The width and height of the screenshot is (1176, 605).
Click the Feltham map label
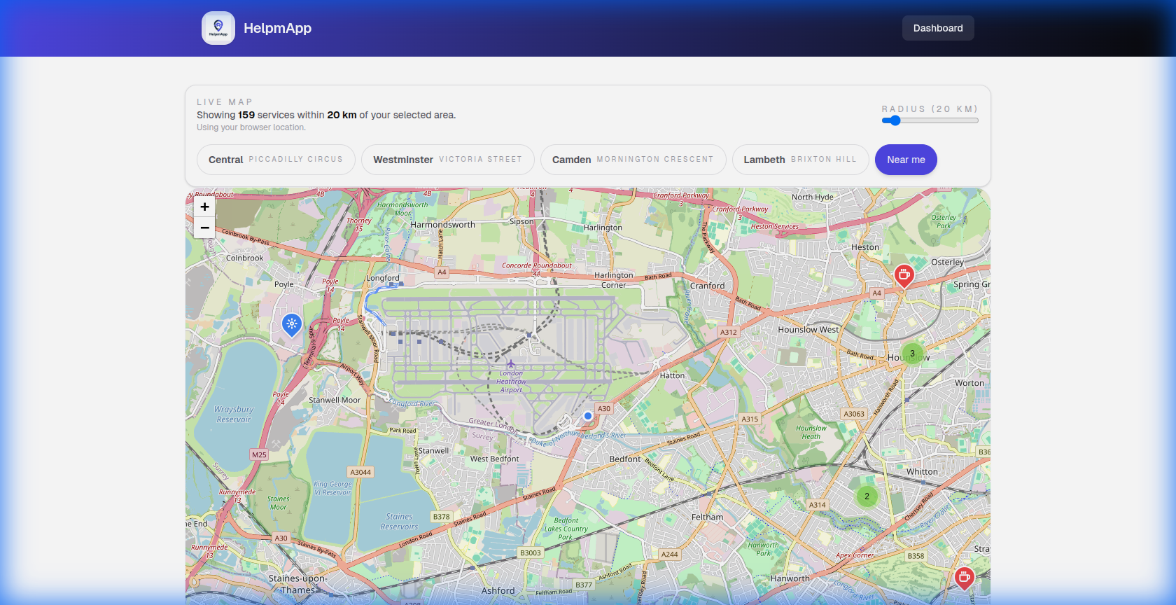coord(707,517)
